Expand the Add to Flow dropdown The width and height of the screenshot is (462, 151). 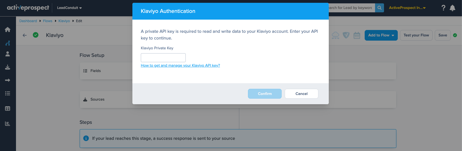(381, 35)
